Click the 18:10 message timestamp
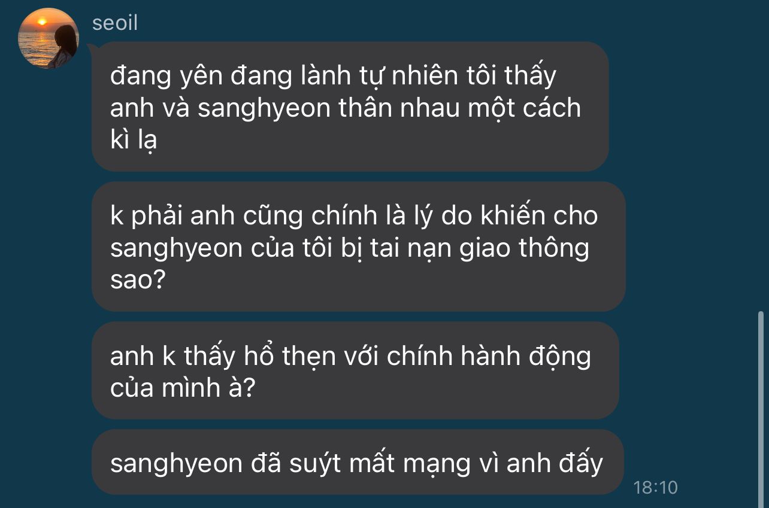The height and width of the screenshot is (508, 769). pyautogui.click(x=655, y=487)
